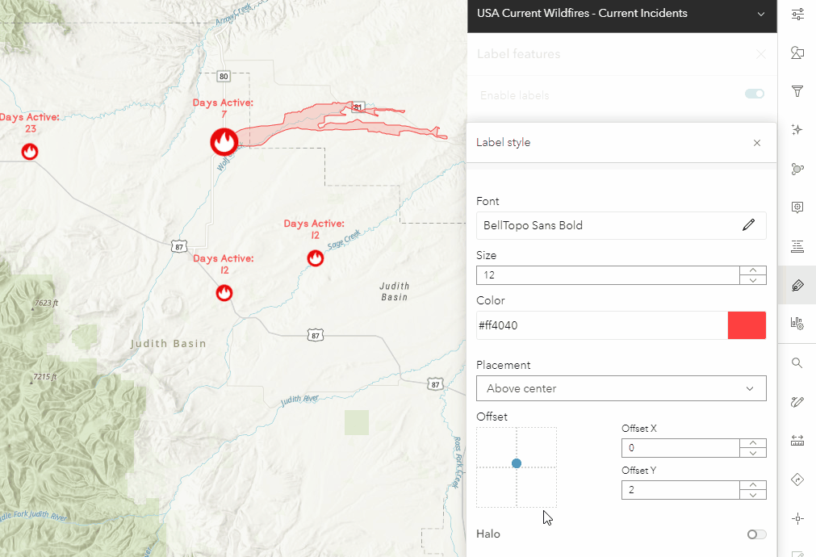The image size is (816, 557).
Task: Close the Label features panel
Action: tap(760, 54)
